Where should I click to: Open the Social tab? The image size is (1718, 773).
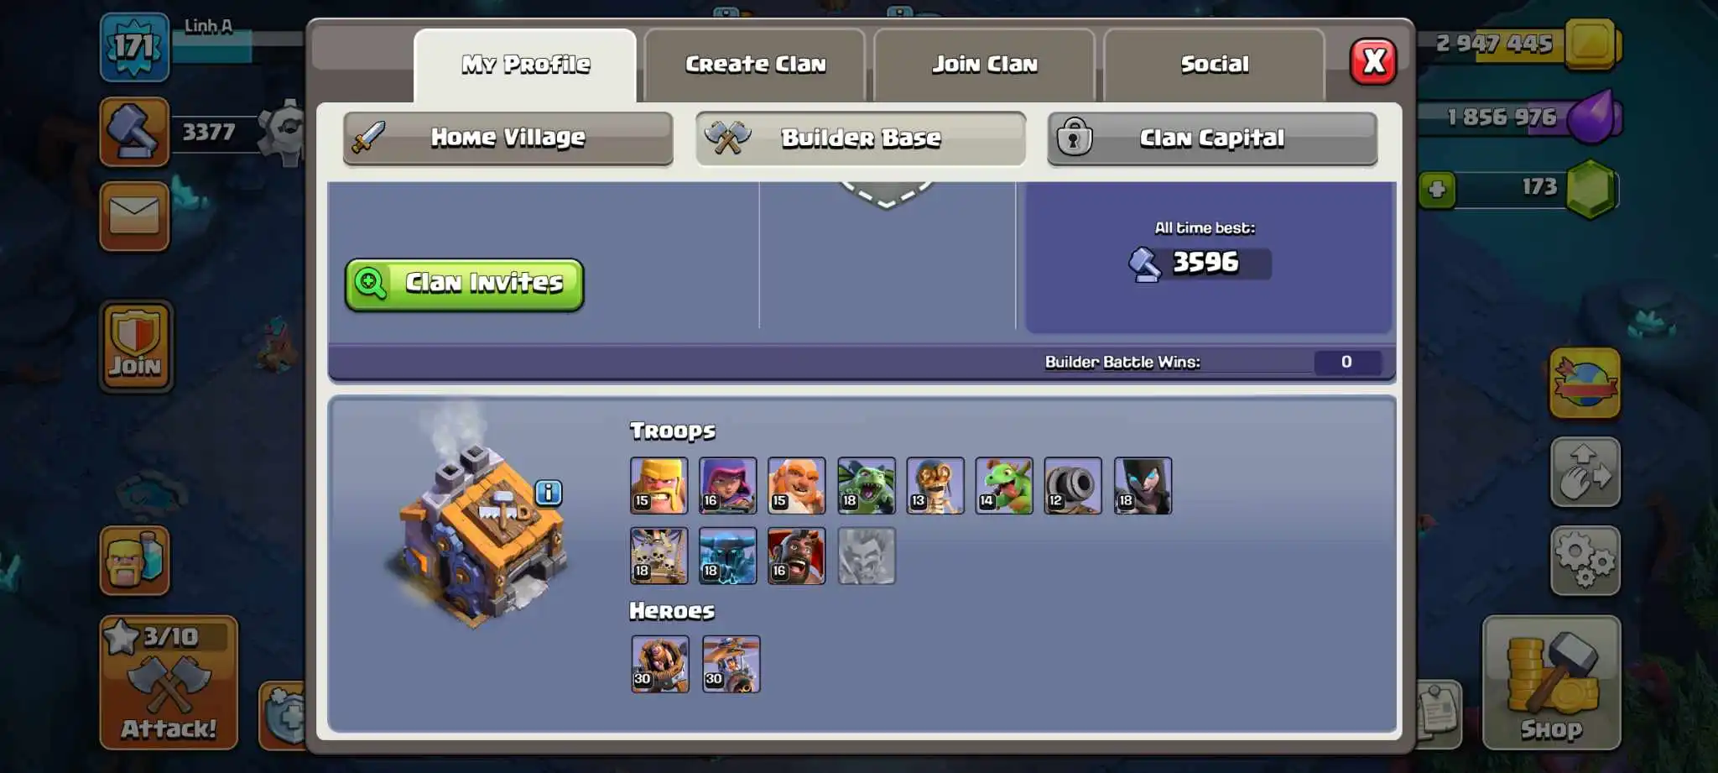(1214, 65)
